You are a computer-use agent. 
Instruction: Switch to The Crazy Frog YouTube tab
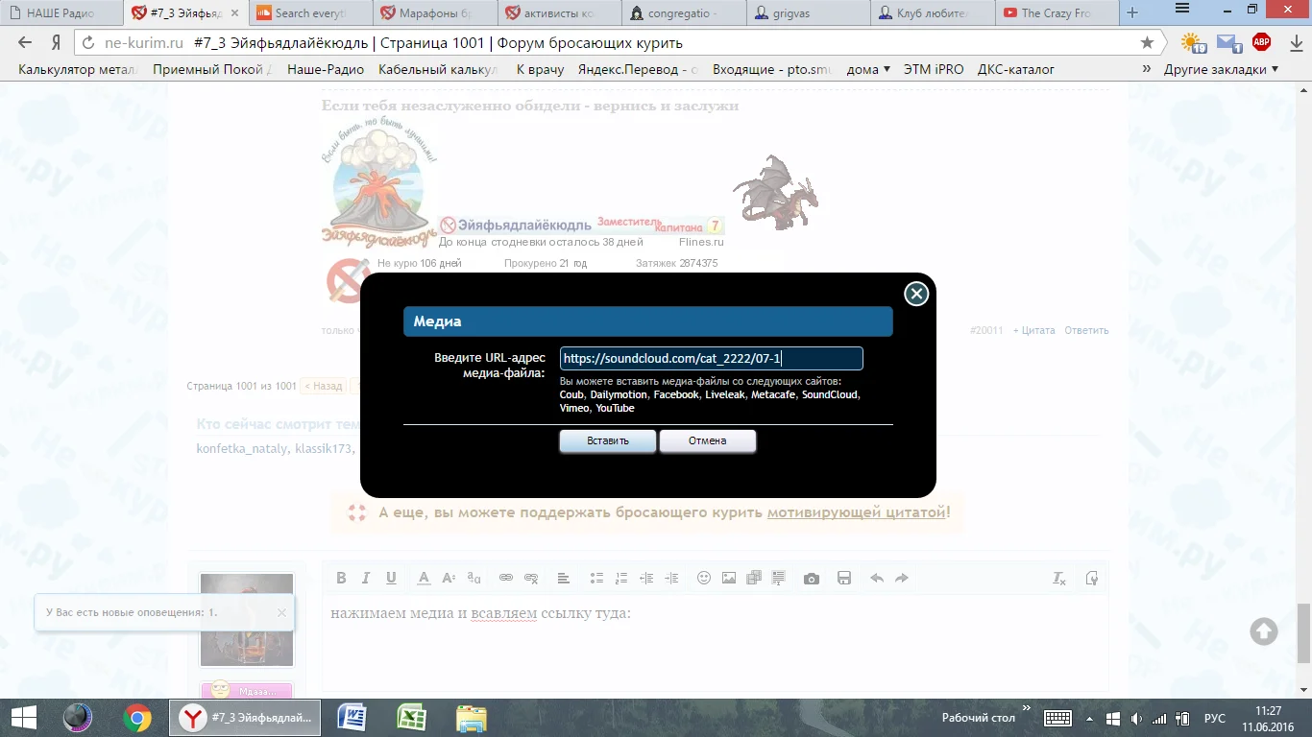pyautogui.click(x=1057, y=13)
